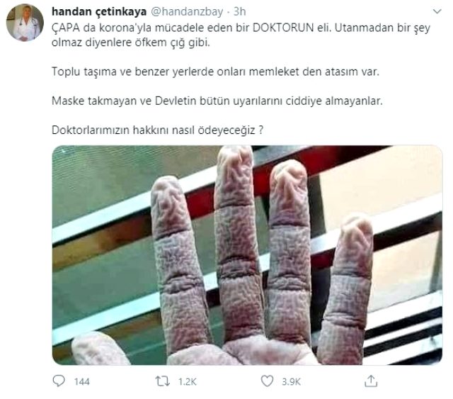Click the line about Toplu taşıma
Viewport: 453px width, 399px height.
[215, 72]
